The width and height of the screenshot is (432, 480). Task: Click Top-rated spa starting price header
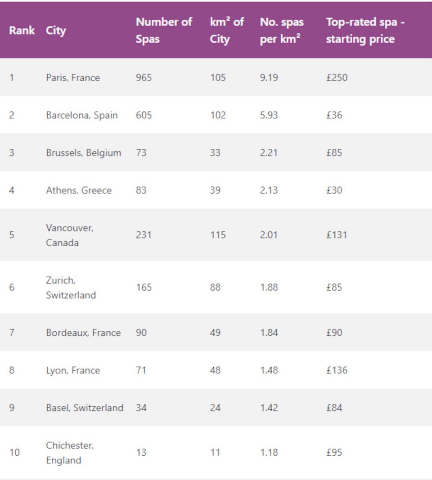(x=365, y=31)
